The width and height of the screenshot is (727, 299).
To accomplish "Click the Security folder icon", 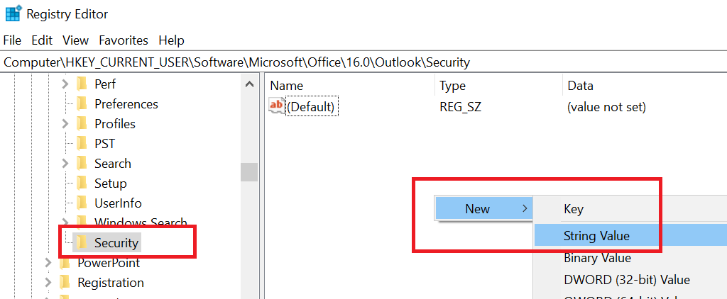I will [x=82, y=242].
